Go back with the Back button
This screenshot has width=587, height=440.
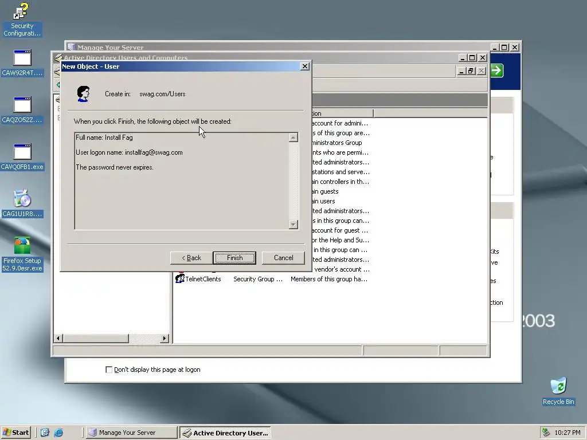pyautogui.click(x=191, y=258)
